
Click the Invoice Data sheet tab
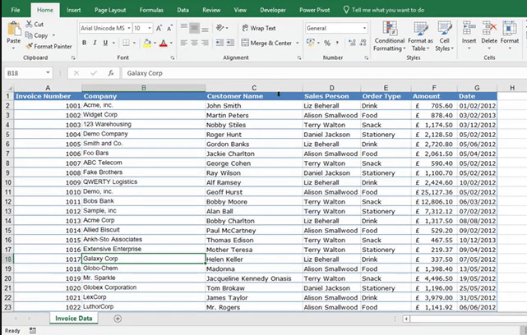click(x=74, y=318)
